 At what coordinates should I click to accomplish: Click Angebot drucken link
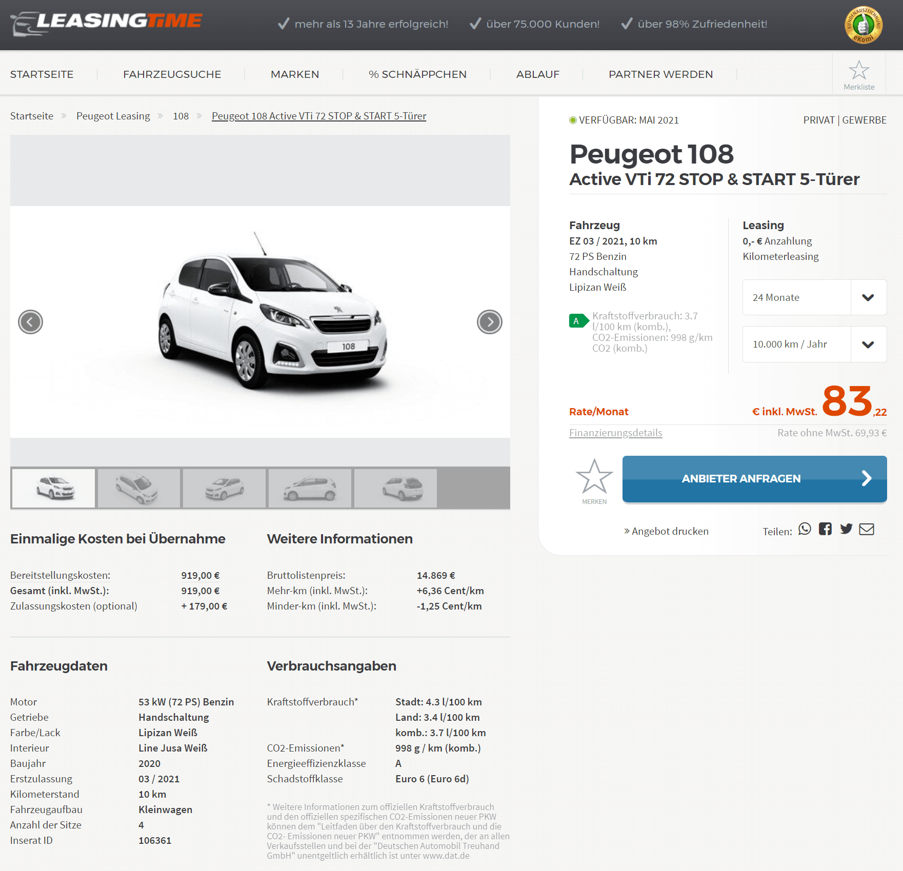pyautogui.click(x=667, y=531)
